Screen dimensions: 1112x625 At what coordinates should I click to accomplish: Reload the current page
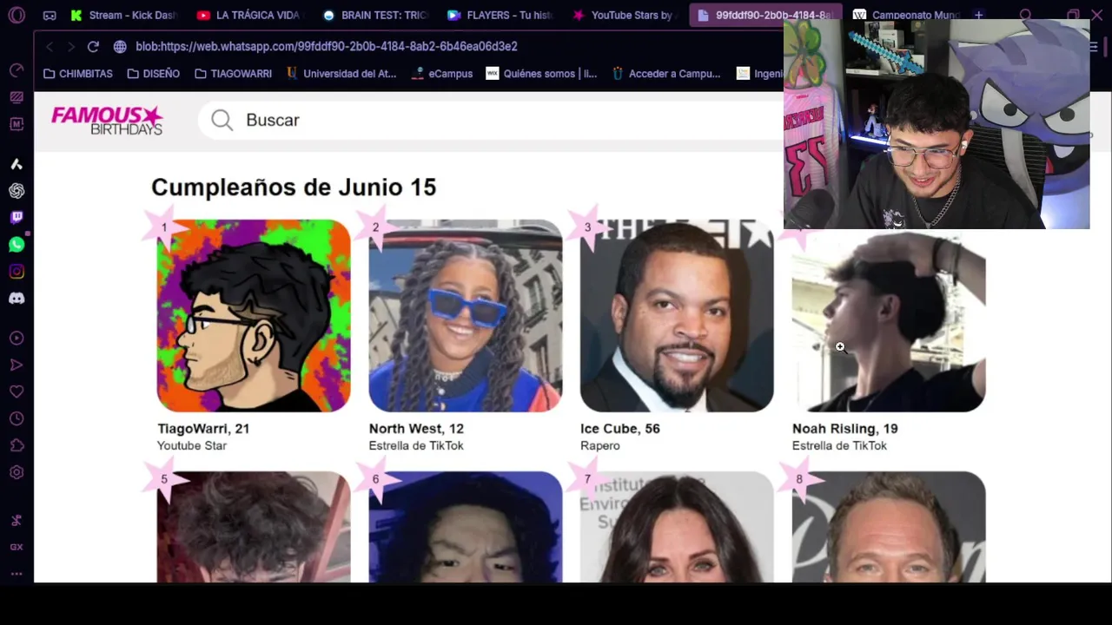pos(93,46)
